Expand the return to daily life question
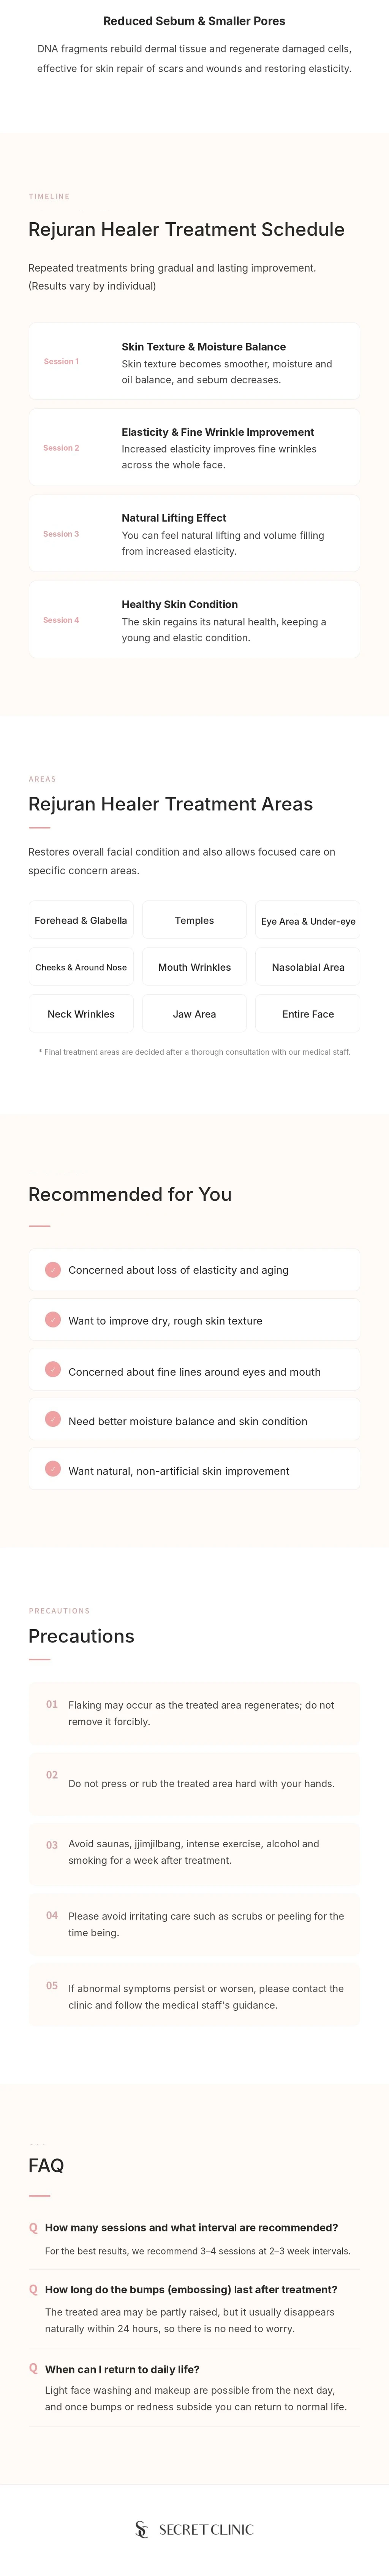389x2576 pixels. [122, 2369]
